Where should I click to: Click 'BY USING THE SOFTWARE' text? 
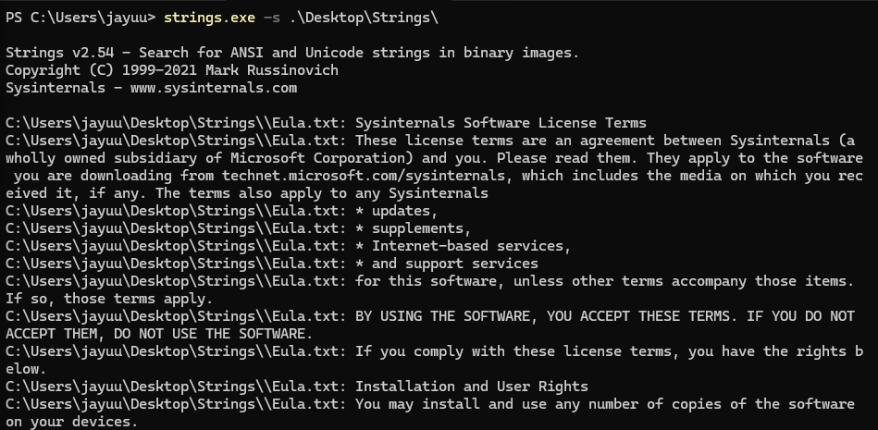[442, 315]
